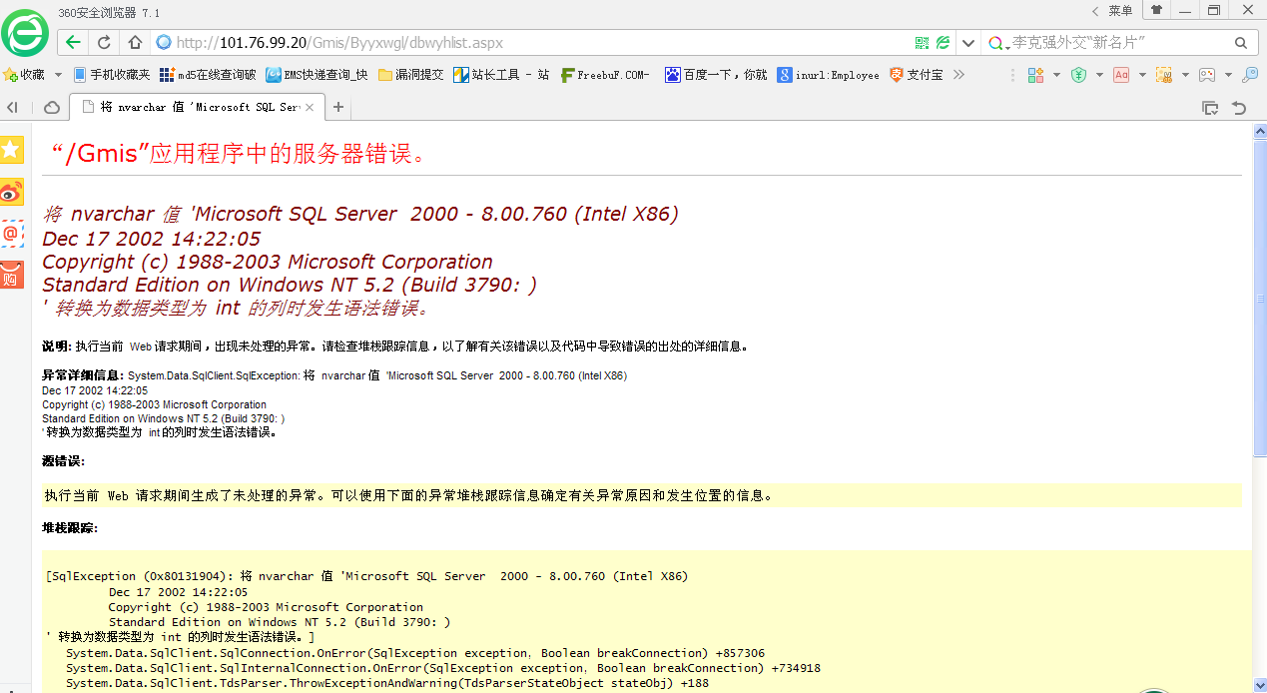Open 百度一下,你就 bookmark
Viewport: 1267px width, 693px height.
pyautogui.click(x=716, y=75)
